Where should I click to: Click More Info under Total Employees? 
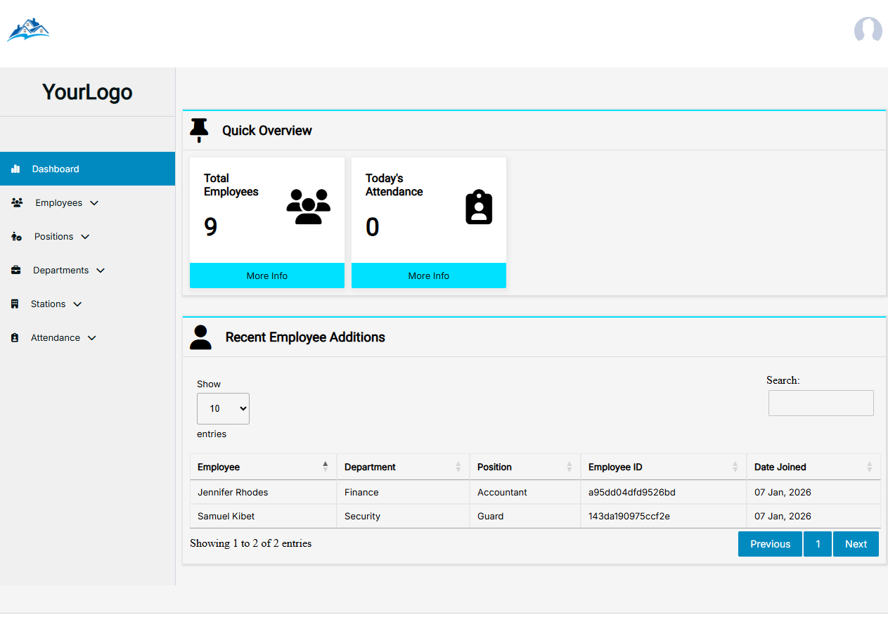[266, 275]
